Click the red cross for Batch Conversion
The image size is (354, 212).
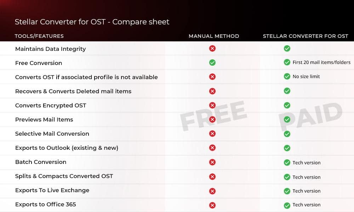point(212,162)
